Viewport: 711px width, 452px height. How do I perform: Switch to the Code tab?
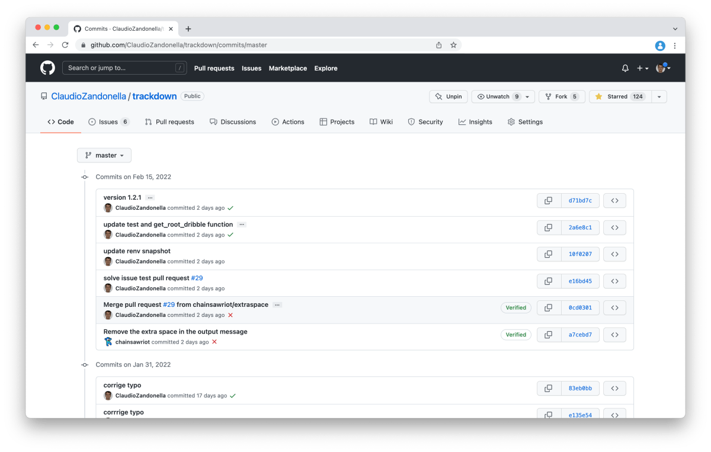click(61, 122)
